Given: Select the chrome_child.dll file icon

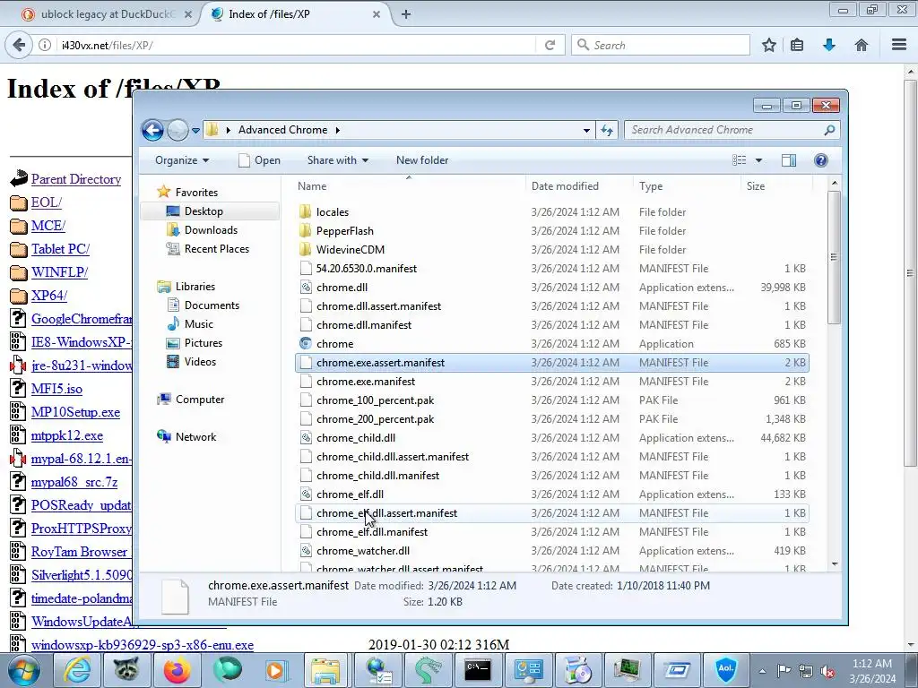Looking at the screenshot, I should [305, 437].
